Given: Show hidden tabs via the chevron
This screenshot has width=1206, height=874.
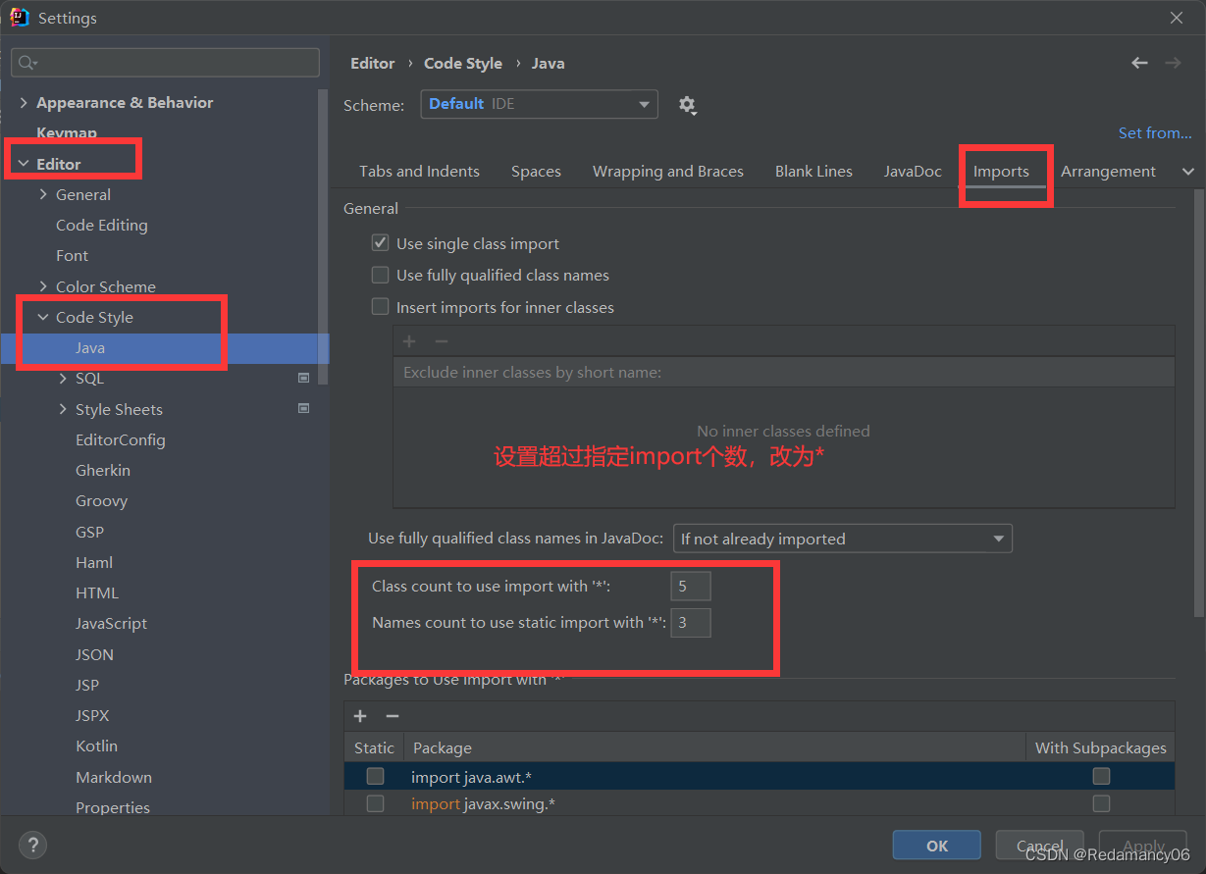Looking at the screenshot, I should (x=1188, y=171).
